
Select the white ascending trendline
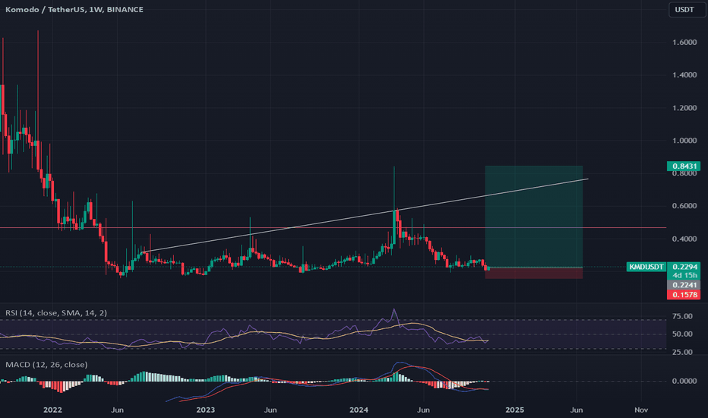pos(365,215)
